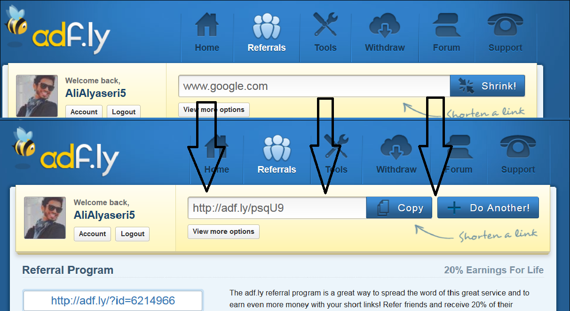Click the Account button in bottom panel
The width and height of the screenshot is (570, 311).
click(93, 234)
